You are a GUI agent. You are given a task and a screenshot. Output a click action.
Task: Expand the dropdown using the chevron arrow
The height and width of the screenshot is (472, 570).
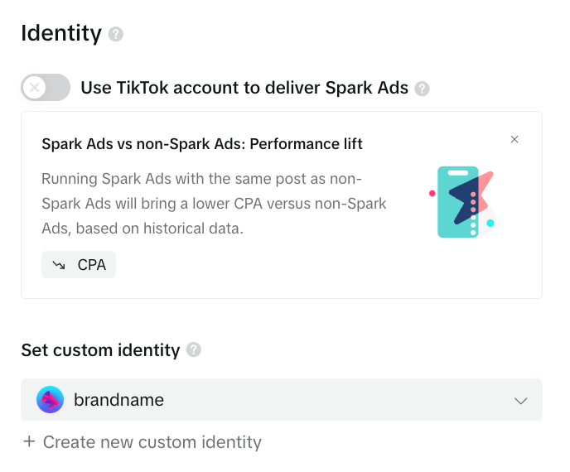(520, 401)
